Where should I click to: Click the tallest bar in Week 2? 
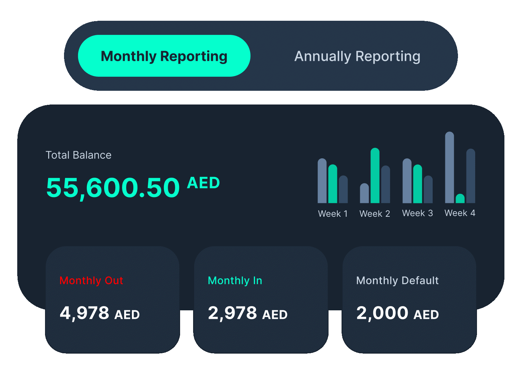tap(374, 176)
